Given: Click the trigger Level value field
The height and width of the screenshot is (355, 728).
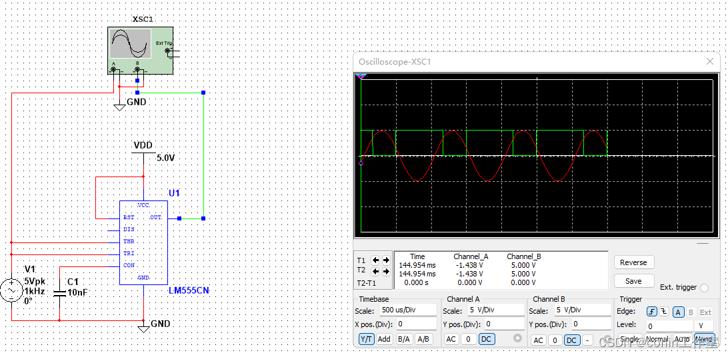Looking at the screenshot, I should 669,326.
